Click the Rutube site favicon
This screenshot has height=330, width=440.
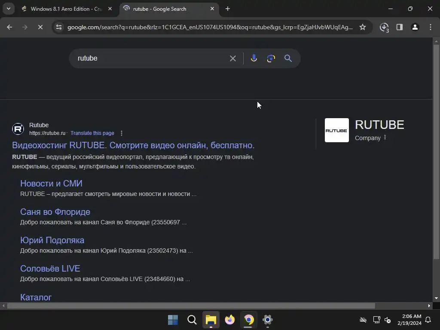coord(18,129)
